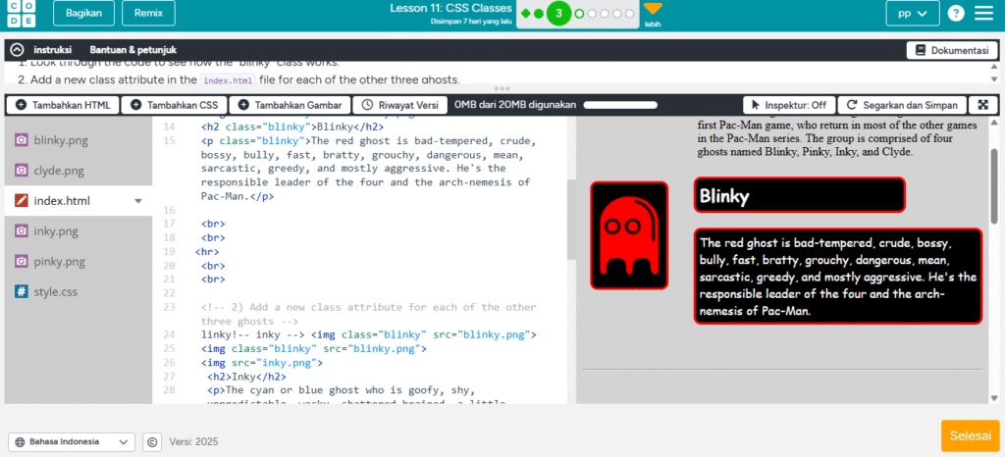Jump to current level 3 bubble
1005x457 pixels.
pos(558,14)
